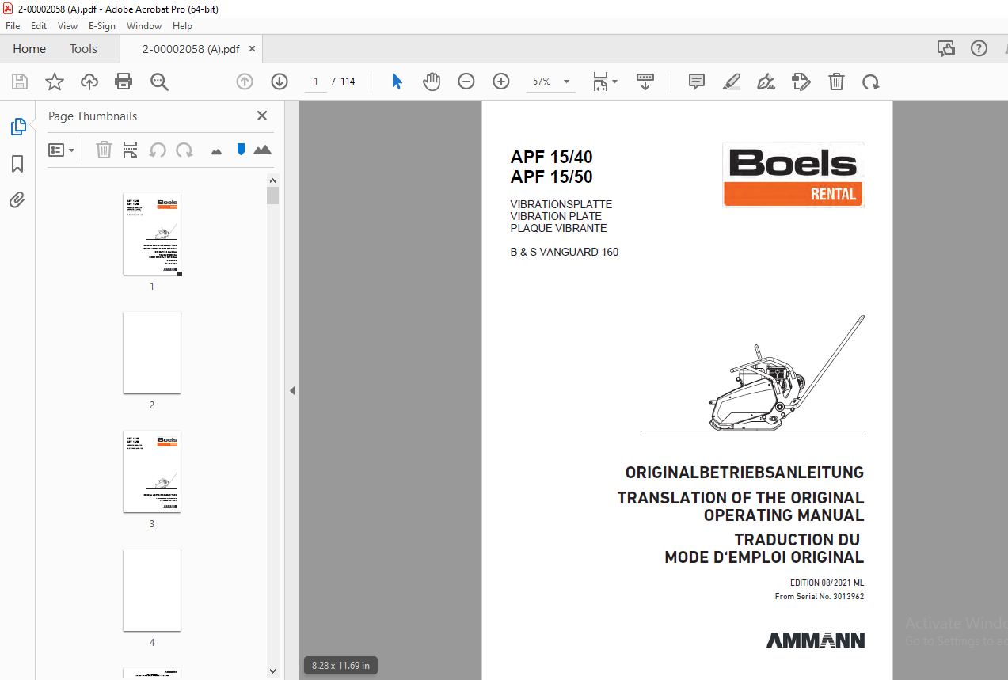The height and width of the screenshot is (680, 1008).
Task: Delete pages via thumbnail panel trash icon
Action: tap(104, 150)
